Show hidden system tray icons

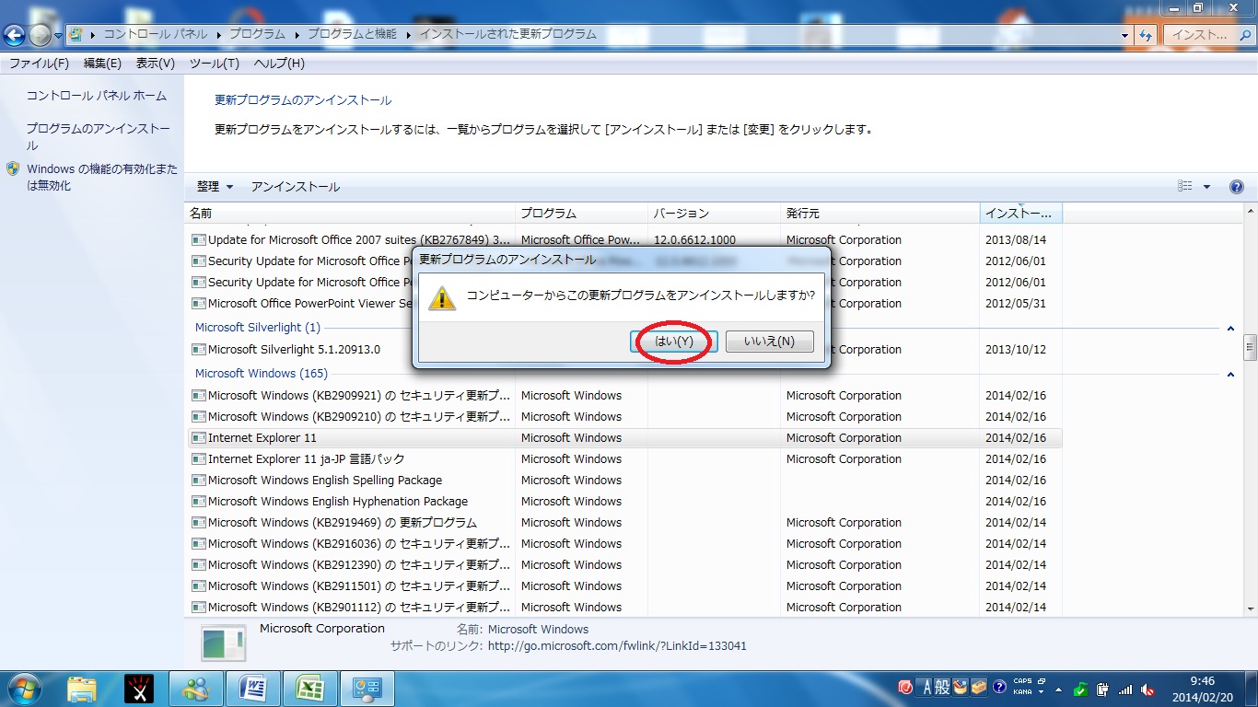point(1059,690)
